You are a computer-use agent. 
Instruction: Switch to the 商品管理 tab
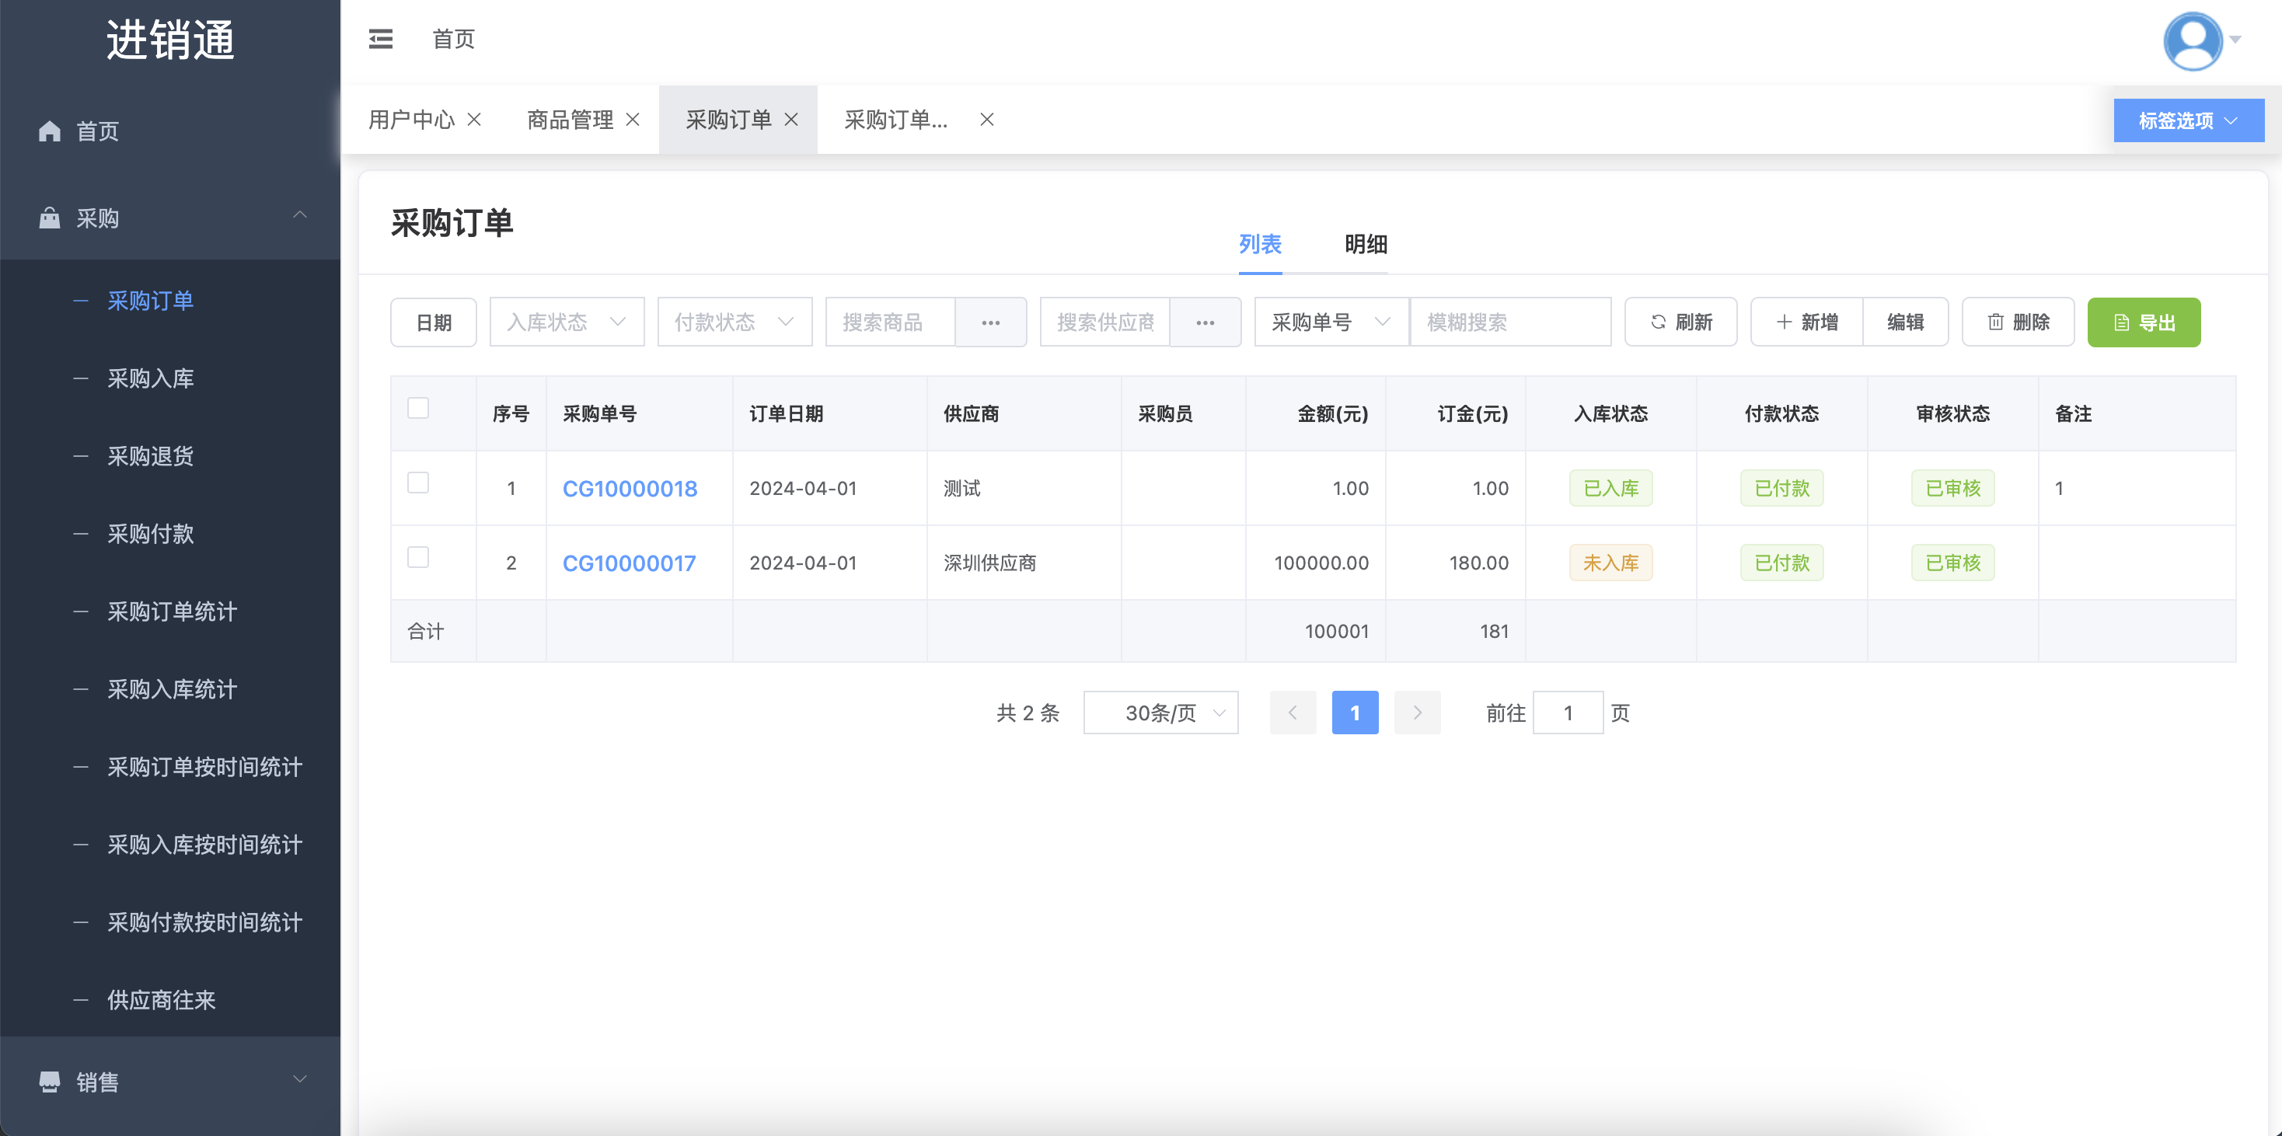[x=570, y=120]
